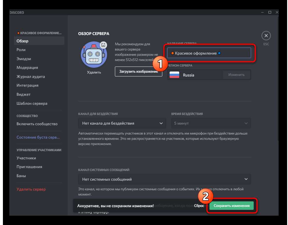Image resolution: width=288 pixels, height=225 pixels.
Task: Click Сохранить изменения button
Action: [232, 206]
